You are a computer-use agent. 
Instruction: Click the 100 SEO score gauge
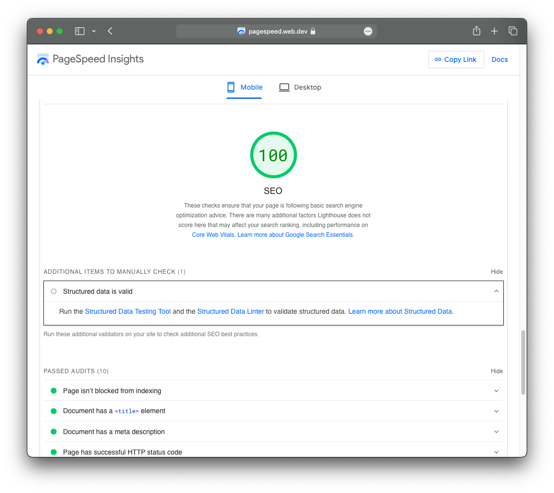273,155
